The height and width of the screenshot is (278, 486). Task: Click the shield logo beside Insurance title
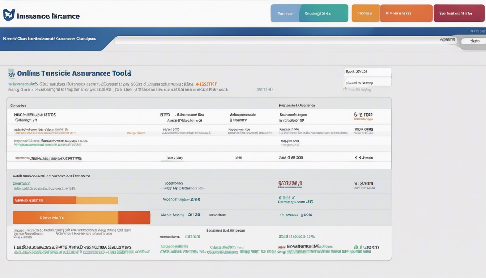pos(9,15)
